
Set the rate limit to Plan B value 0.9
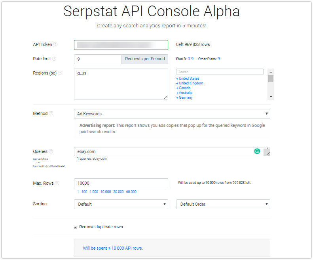190,59
